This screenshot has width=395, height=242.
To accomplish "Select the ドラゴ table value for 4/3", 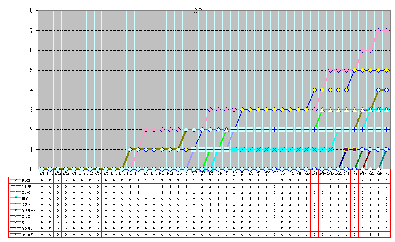I will 386,180.
